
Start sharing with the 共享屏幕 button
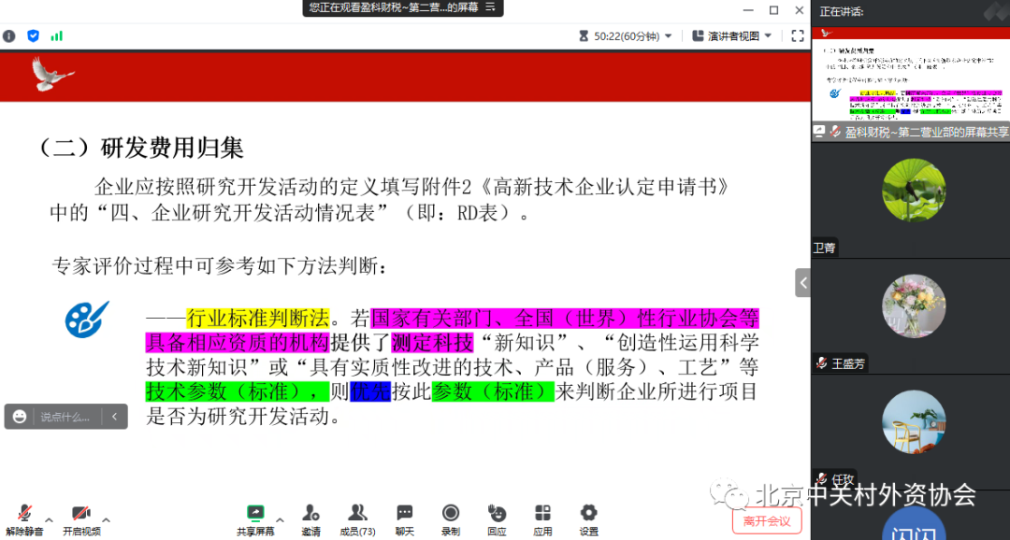(255, 520)
